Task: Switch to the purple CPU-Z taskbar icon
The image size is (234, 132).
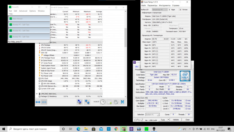Action: point(131,129)
